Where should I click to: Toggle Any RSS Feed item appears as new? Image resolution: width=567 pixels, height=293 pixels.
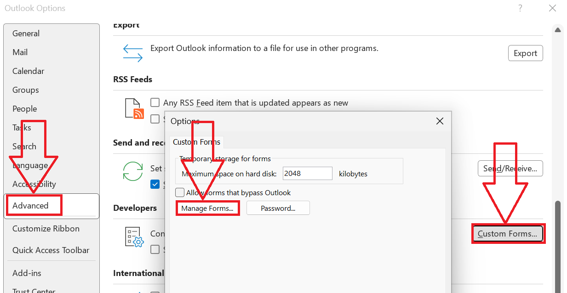pos(155,103)
